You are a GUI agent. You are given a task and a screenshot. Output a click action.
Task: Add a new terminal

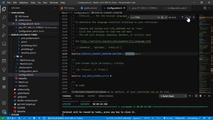pyautogui.click(x=190, y=96)
